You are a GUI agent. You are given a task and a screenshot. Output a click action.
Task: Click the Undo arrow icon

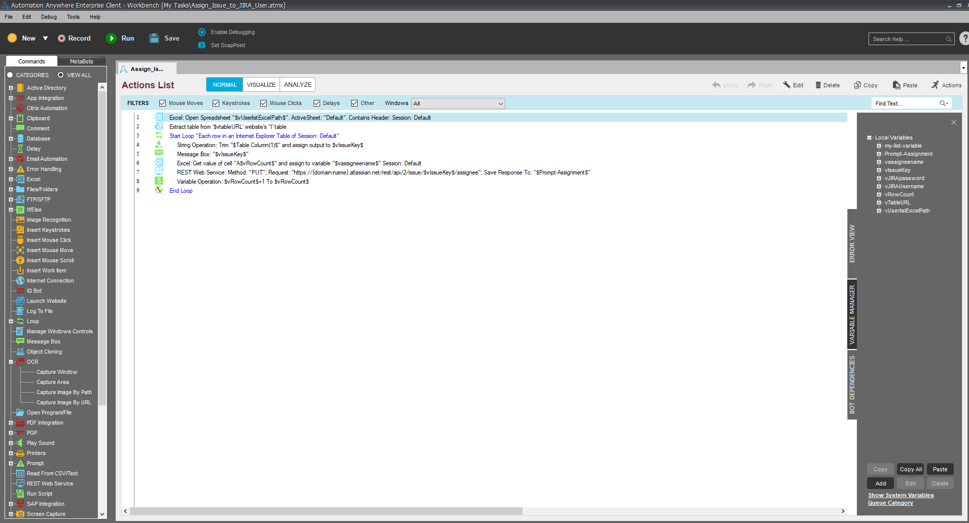(x=716, y=85)
